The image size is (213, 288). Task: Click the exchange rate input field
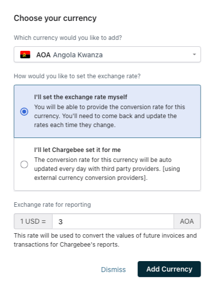click(x=113, y=221)
